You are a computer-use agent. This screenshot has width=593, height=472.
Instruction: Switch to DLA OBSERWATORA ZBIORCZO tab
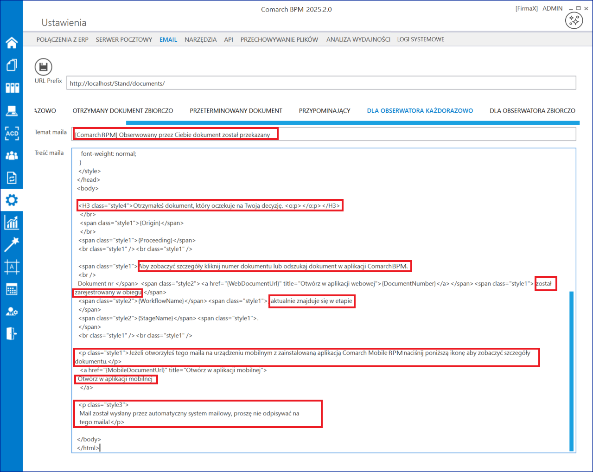(532, 111)
